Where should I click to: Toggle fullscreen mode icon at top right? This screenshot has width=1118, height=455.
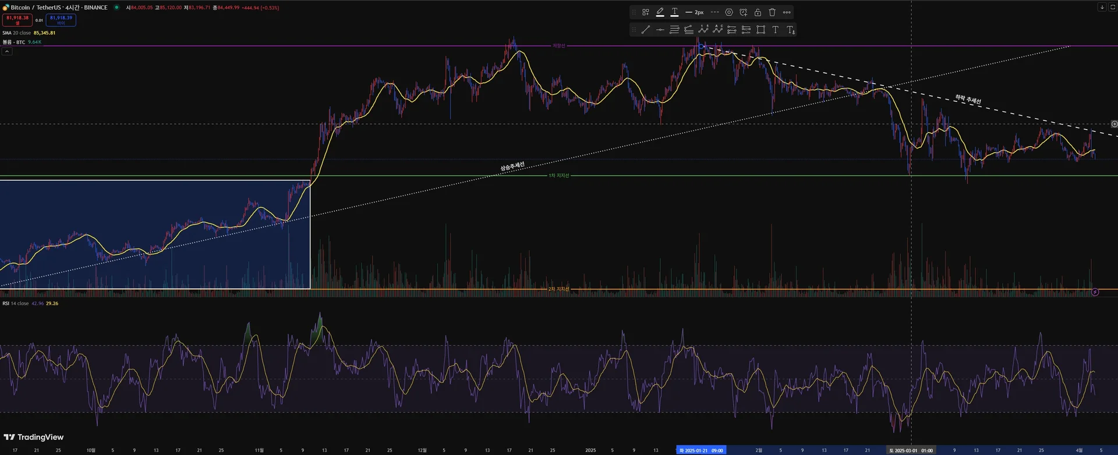point(1112,7)
